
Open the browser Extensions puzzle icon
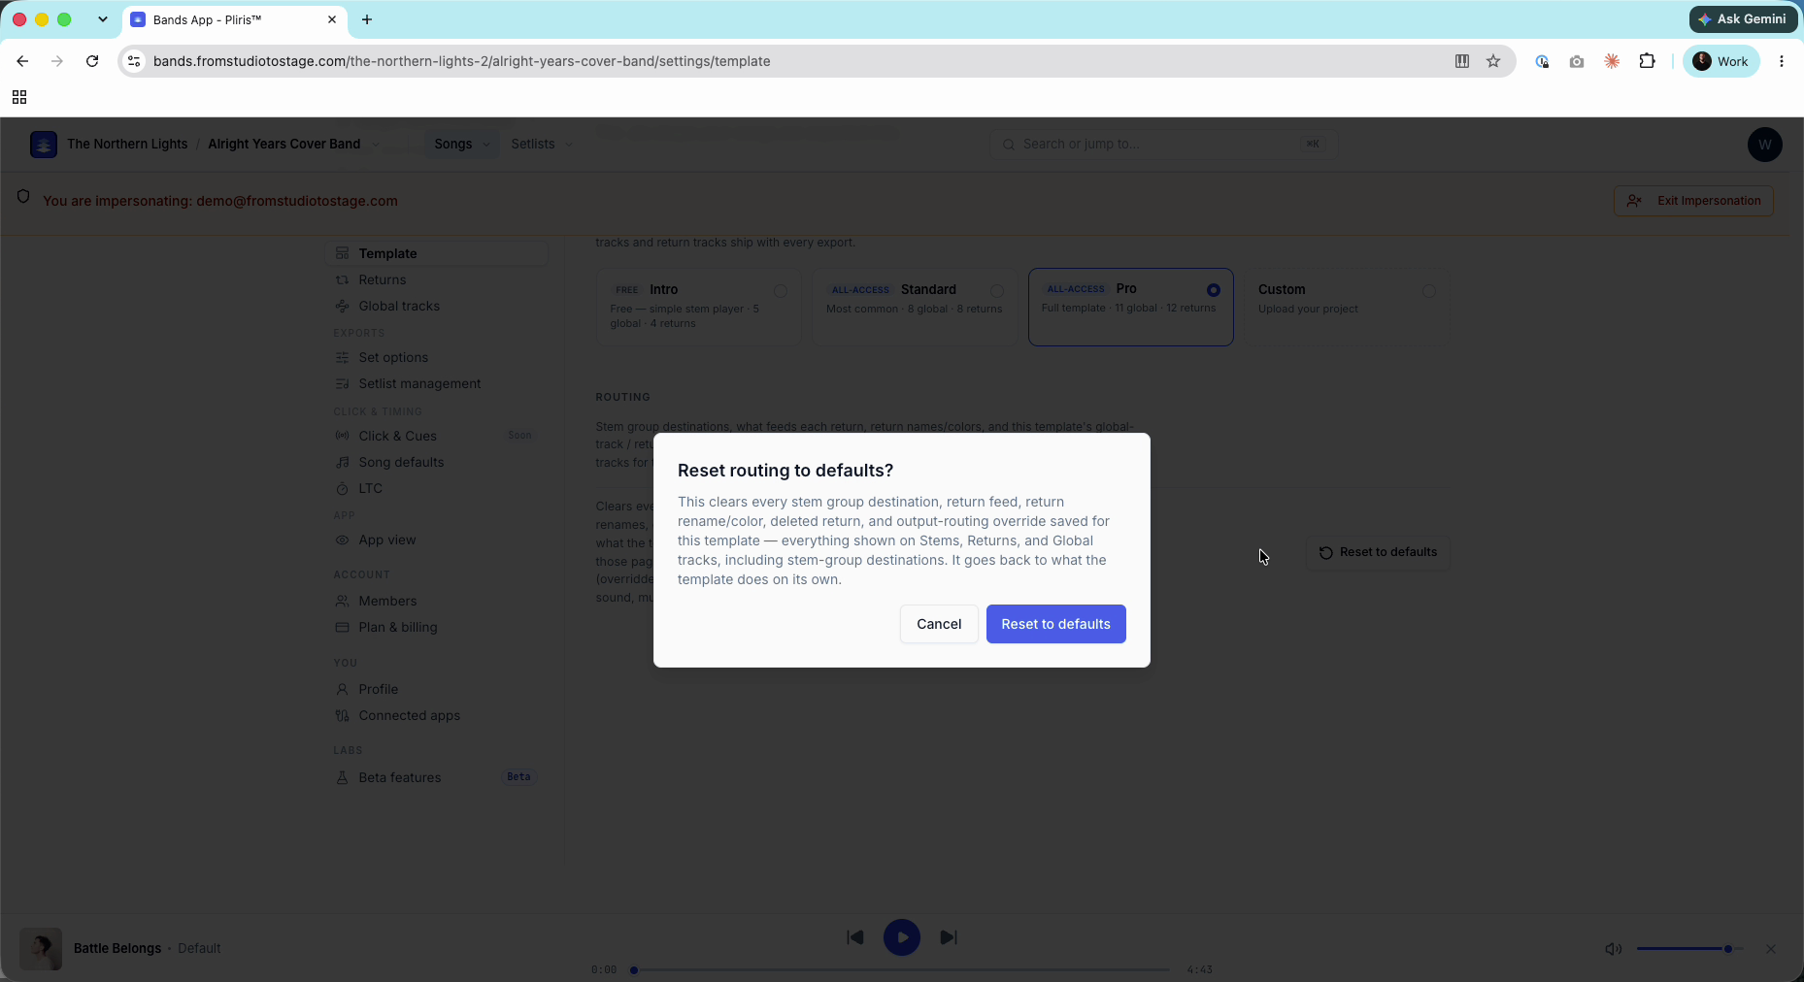[1648, 61]
